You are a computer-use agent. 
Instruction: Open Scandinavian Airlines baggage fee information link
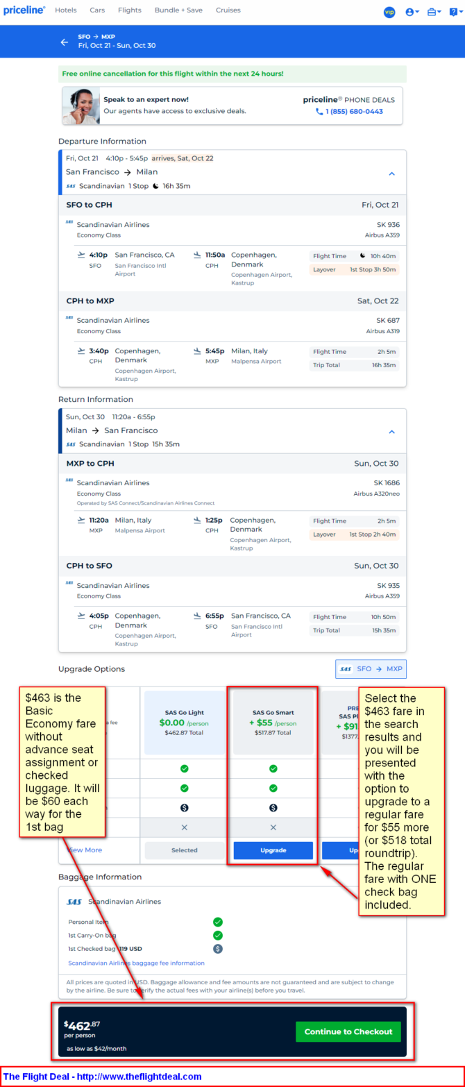pos(136,963)
